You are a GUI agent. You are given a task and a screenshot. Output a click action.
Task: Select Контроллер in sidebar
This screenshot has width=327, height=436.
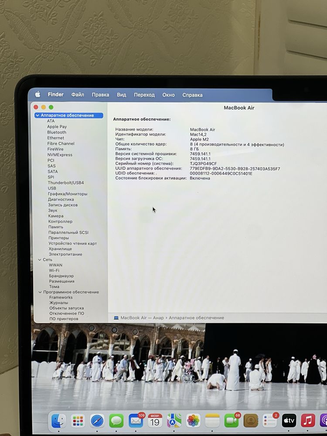point(60,221)
